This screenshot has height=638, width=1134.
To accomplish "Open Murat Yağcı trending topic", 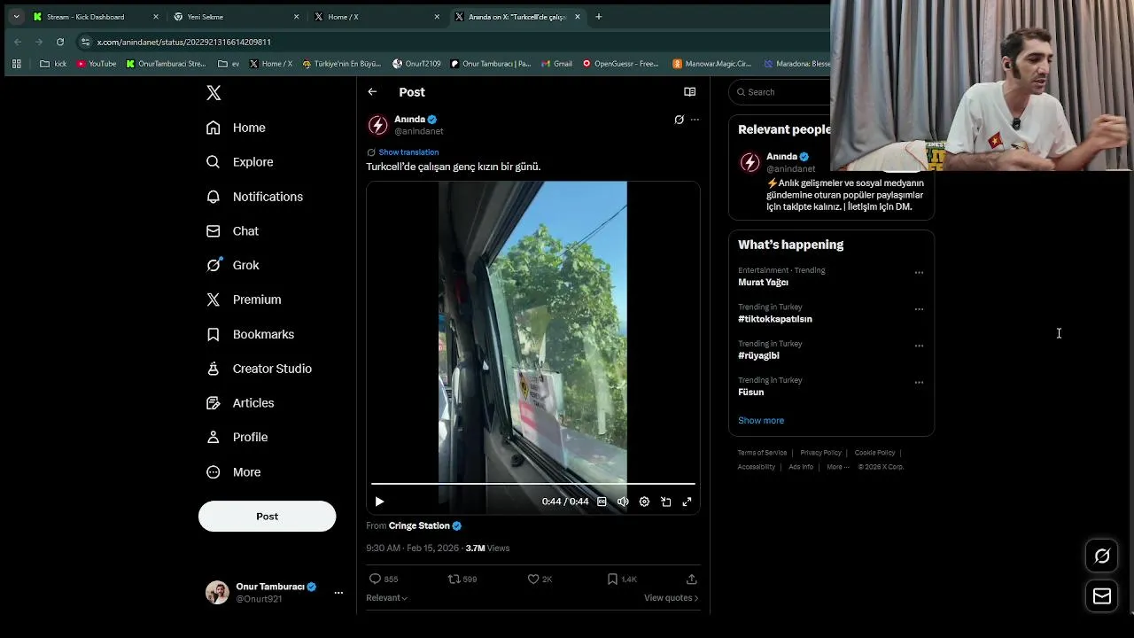I will tap(763, 282).
